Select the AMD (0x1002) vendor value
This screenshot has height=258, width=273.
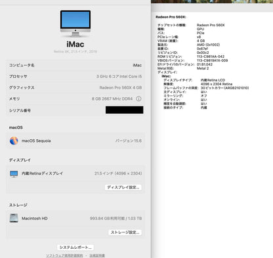(208, 45)
